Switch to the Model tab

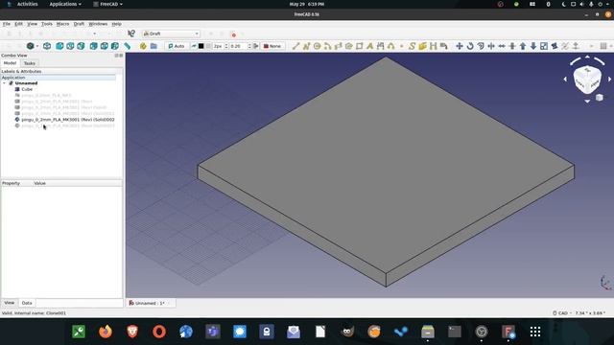pos(11,63)
